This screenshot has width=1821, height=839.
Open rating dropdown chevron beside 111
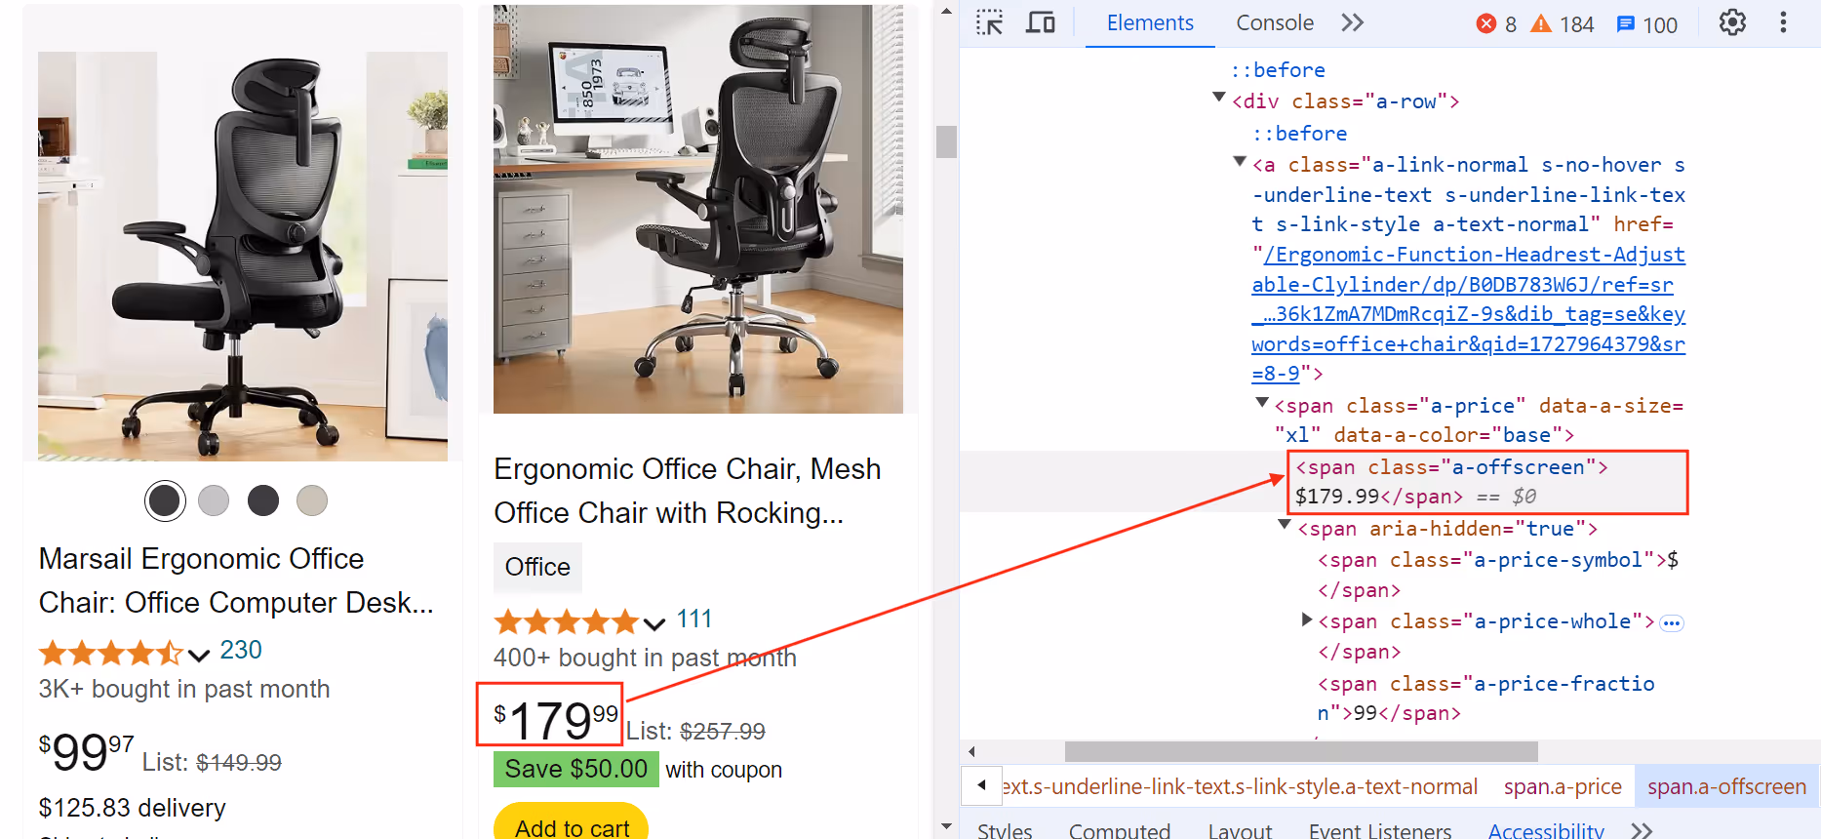tap(654, 622)
